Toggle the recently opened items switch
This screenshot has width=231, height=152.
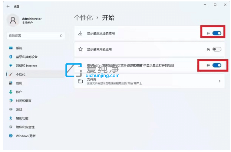217,65
